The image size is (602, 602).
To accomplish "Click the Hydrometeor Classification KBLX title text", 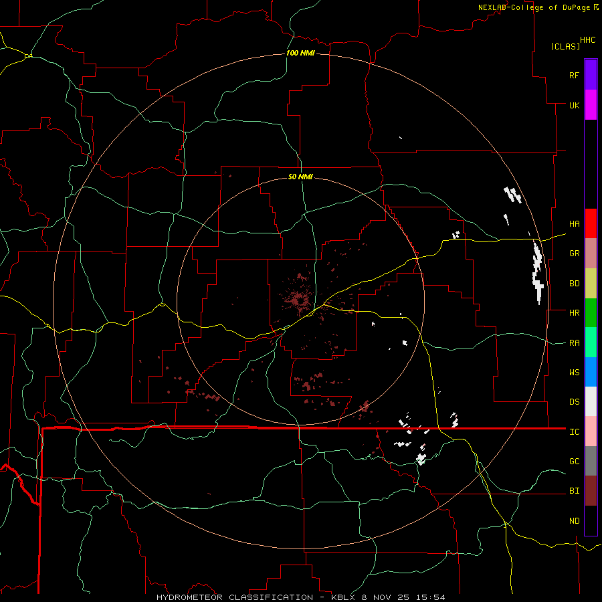I will pyautogui.click(x=300, y=597).
